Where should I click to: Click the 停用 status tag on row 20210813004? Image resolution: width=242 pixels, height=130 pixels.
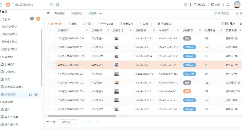pyautogui.click(x=187, y=91)
